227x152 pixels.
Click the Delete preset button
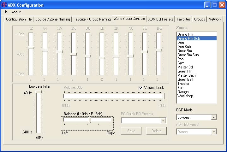(156, 131)
